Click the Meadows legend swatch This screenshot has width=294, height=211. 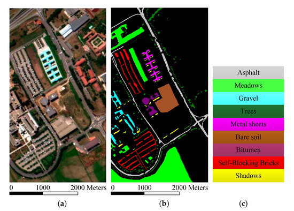point(248,86)
